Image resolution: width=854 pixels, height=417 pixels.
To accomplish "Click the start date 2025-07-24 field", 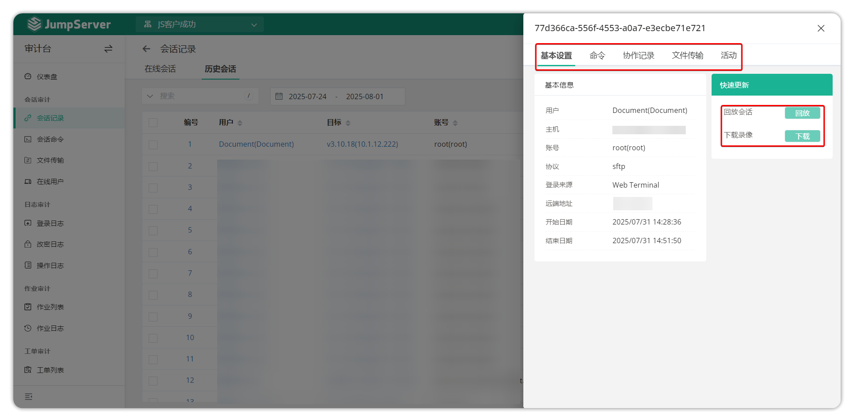I will 308,96.
